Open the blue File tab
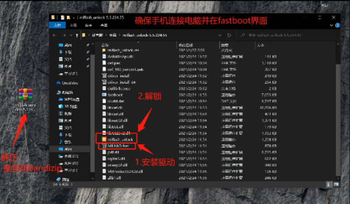The width and height of the screenshot is (350, 204). click(x=57, y=25)
